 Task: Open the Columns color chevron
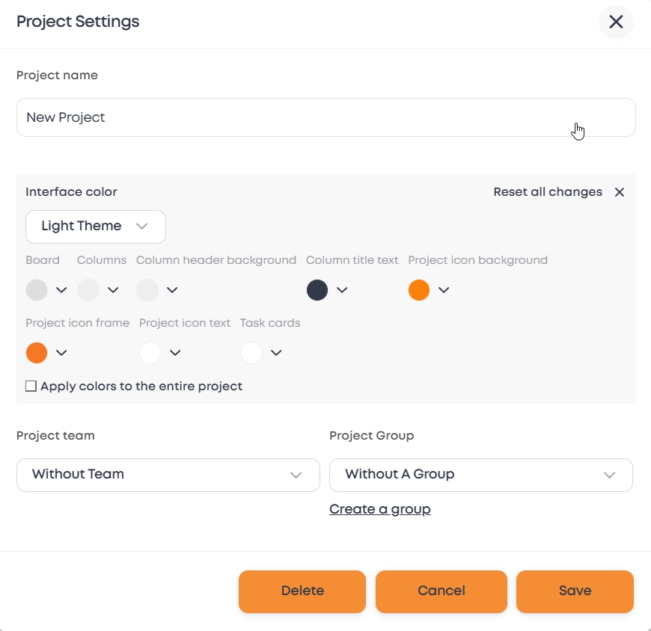pos(113,290)
